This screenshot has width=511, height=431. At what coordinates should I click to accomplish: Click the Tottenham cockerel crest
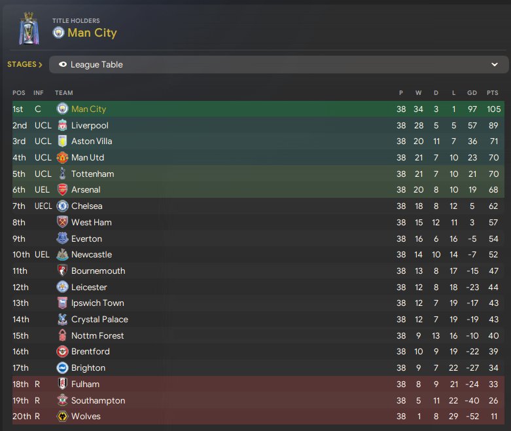(62, 174)
